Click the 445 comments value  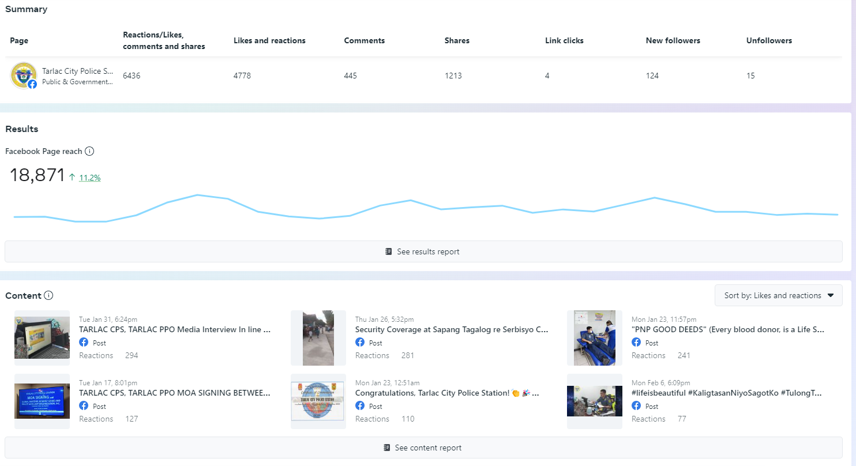pos(351,76)
